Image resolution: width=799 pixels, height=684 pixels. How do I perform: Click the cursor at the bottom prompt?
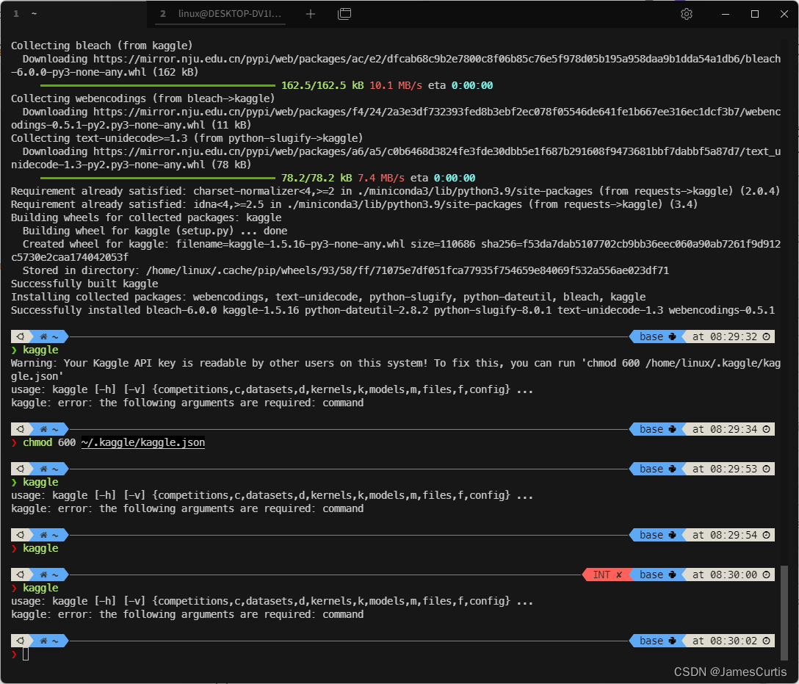26,655
